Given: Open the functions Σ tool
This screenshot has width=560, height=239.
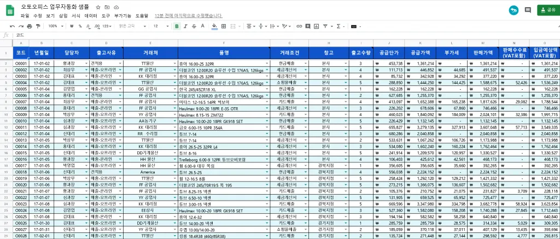Looking at the screenshot, I should tap(338, 26).
